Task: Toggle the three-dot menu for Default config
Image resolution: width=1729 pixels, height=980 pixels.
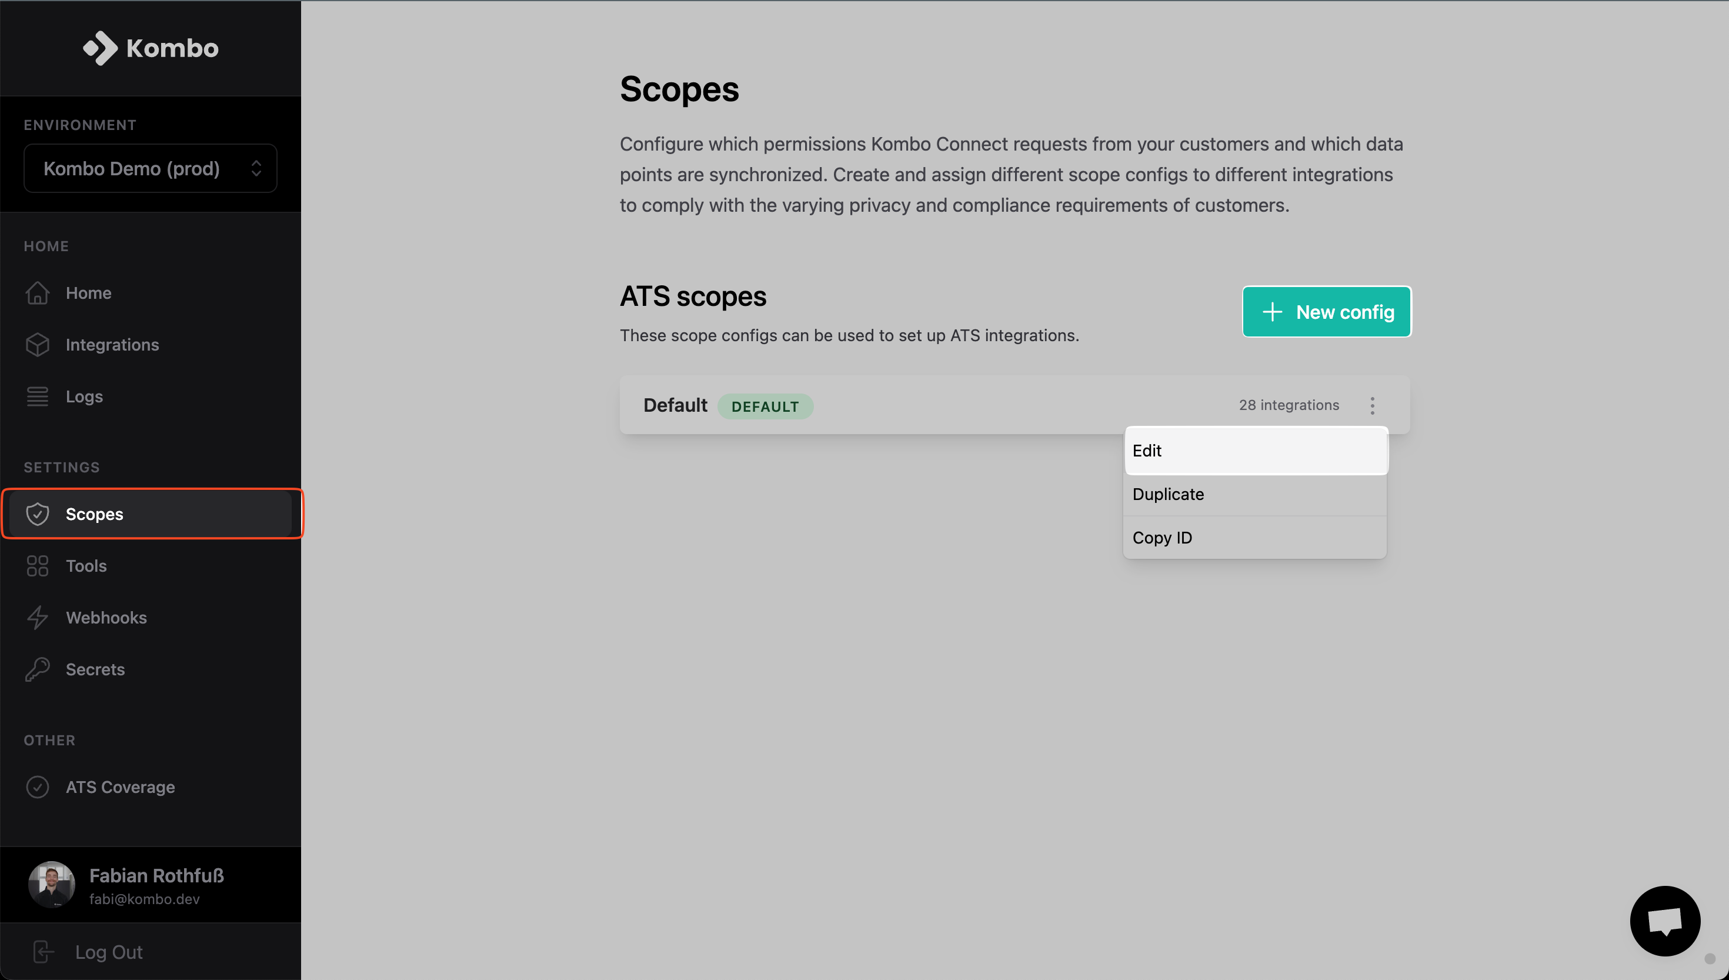Action: [x=1373, y=405]
